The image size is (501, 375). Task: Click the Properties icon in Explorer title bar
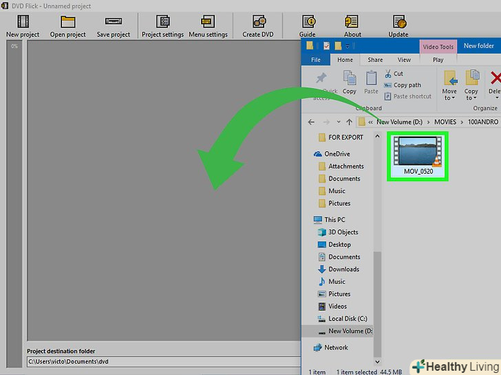click(x=326, y=46)
